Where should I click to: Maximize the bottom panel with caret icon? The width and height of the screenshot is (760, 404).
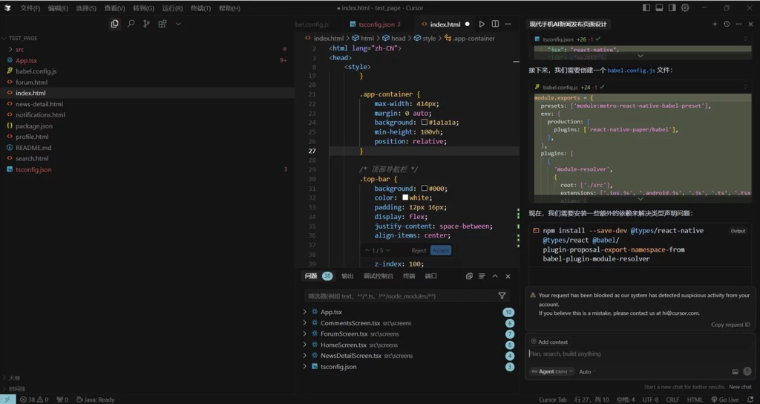pyautogui.click(x=495, y=276)
